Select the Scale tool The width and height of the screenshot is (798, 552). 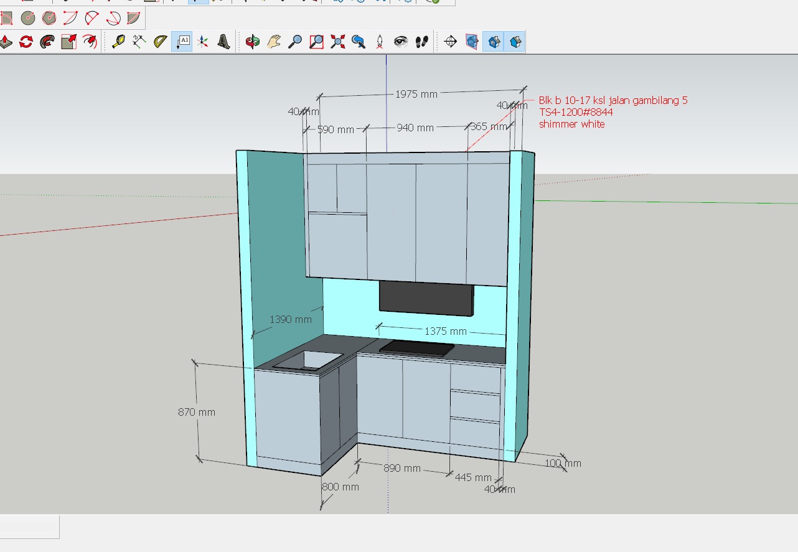(68, 42)
